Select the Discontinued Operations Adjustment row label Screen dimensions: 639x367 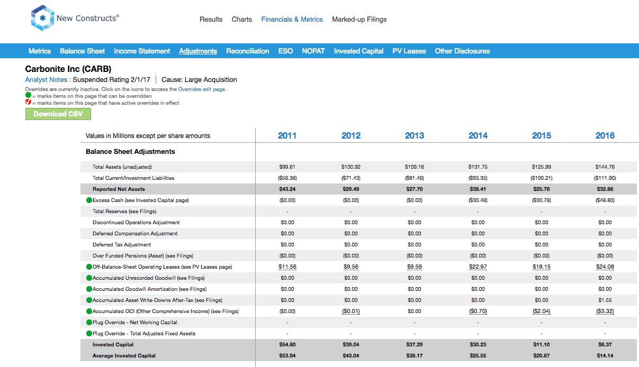tap(136, 223)
